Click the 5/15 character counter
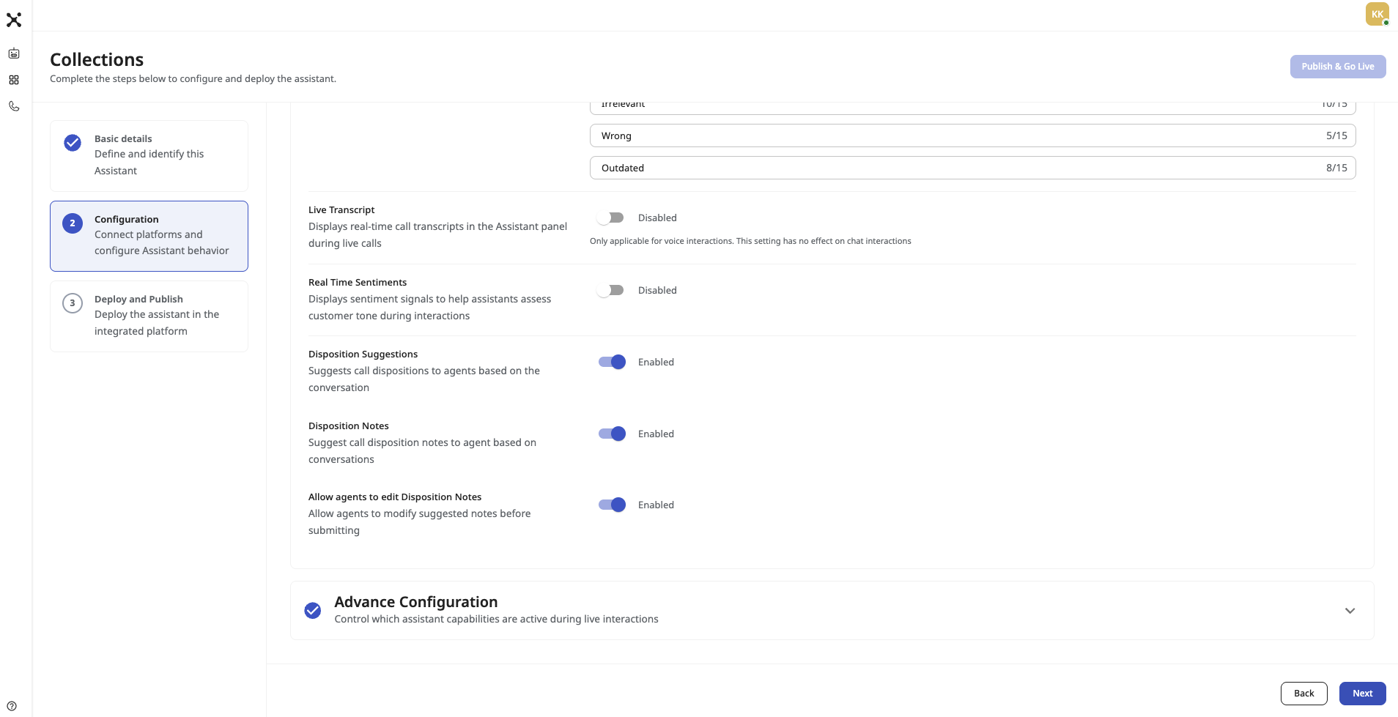The image size is (1398, 717). point(1336,135)
